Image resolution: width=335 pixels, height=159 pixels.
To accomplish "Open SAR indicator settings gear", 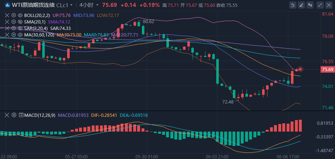I will [14, 28].
